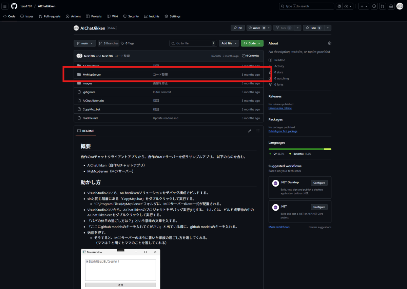Image resolution: width=407 pixels, height=289 pixels.
Task: Focus the top Type to search field
Action: [307, 6]
